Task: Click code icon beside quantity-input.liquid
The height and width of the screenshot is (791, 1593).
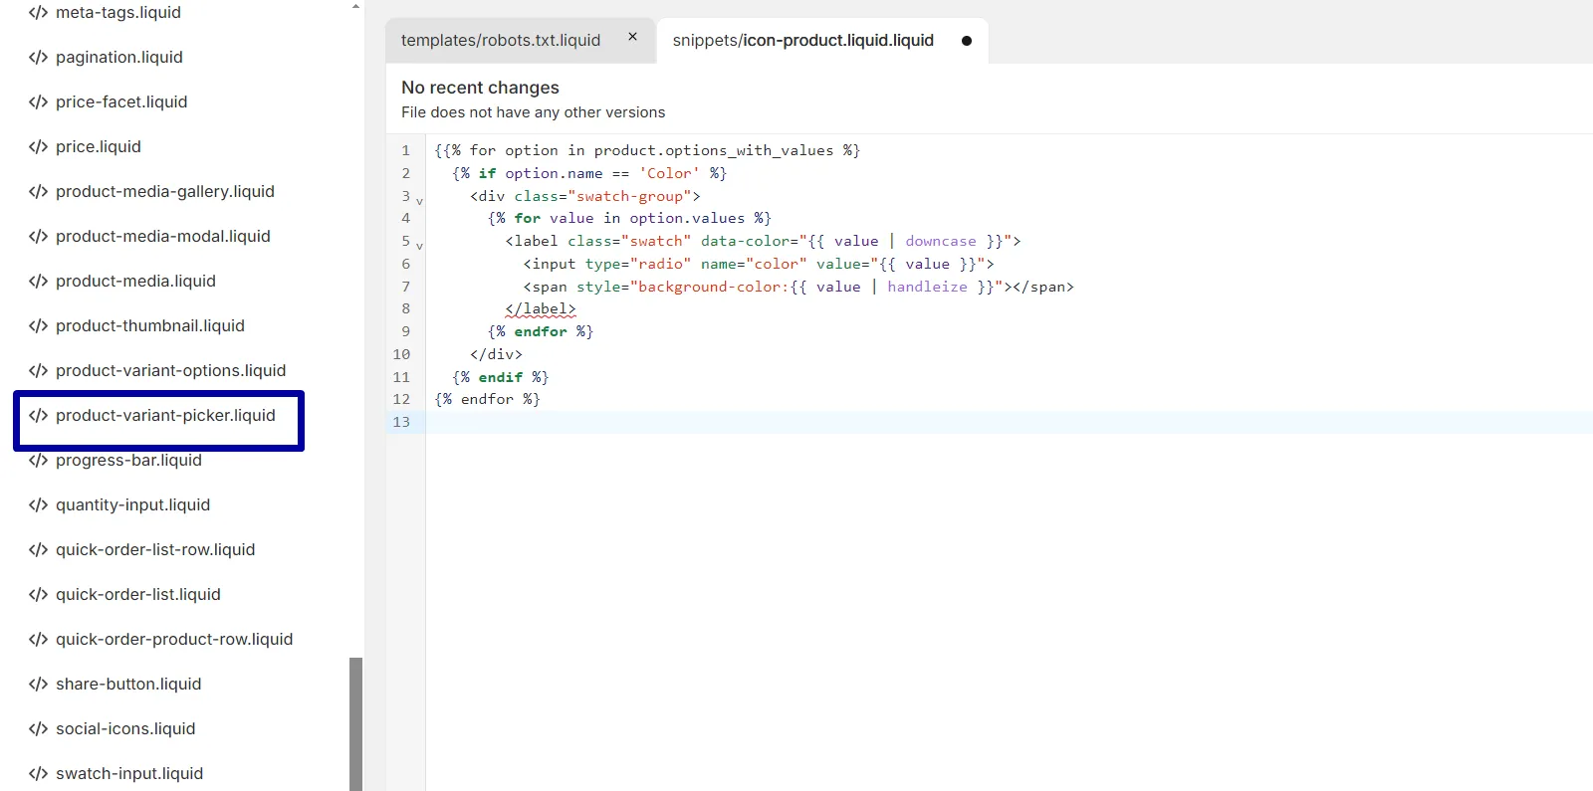Action: pos(38,505)
